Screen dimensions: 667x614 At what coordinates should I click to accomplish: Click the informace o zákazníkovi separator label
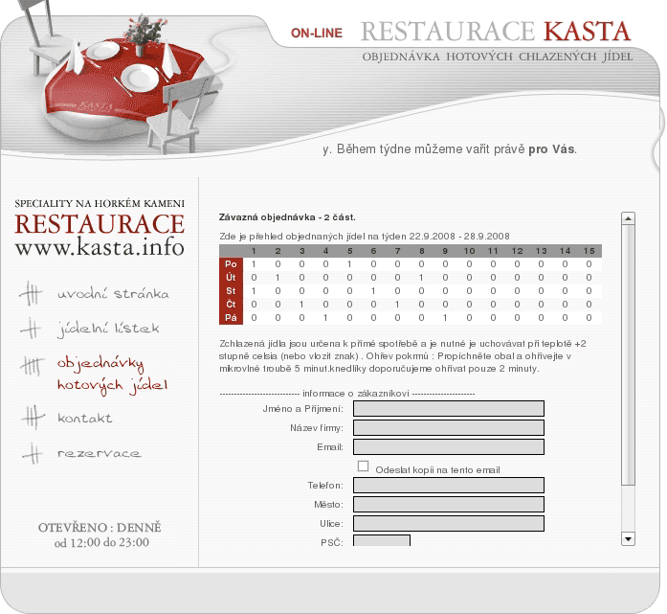[356, 394]
